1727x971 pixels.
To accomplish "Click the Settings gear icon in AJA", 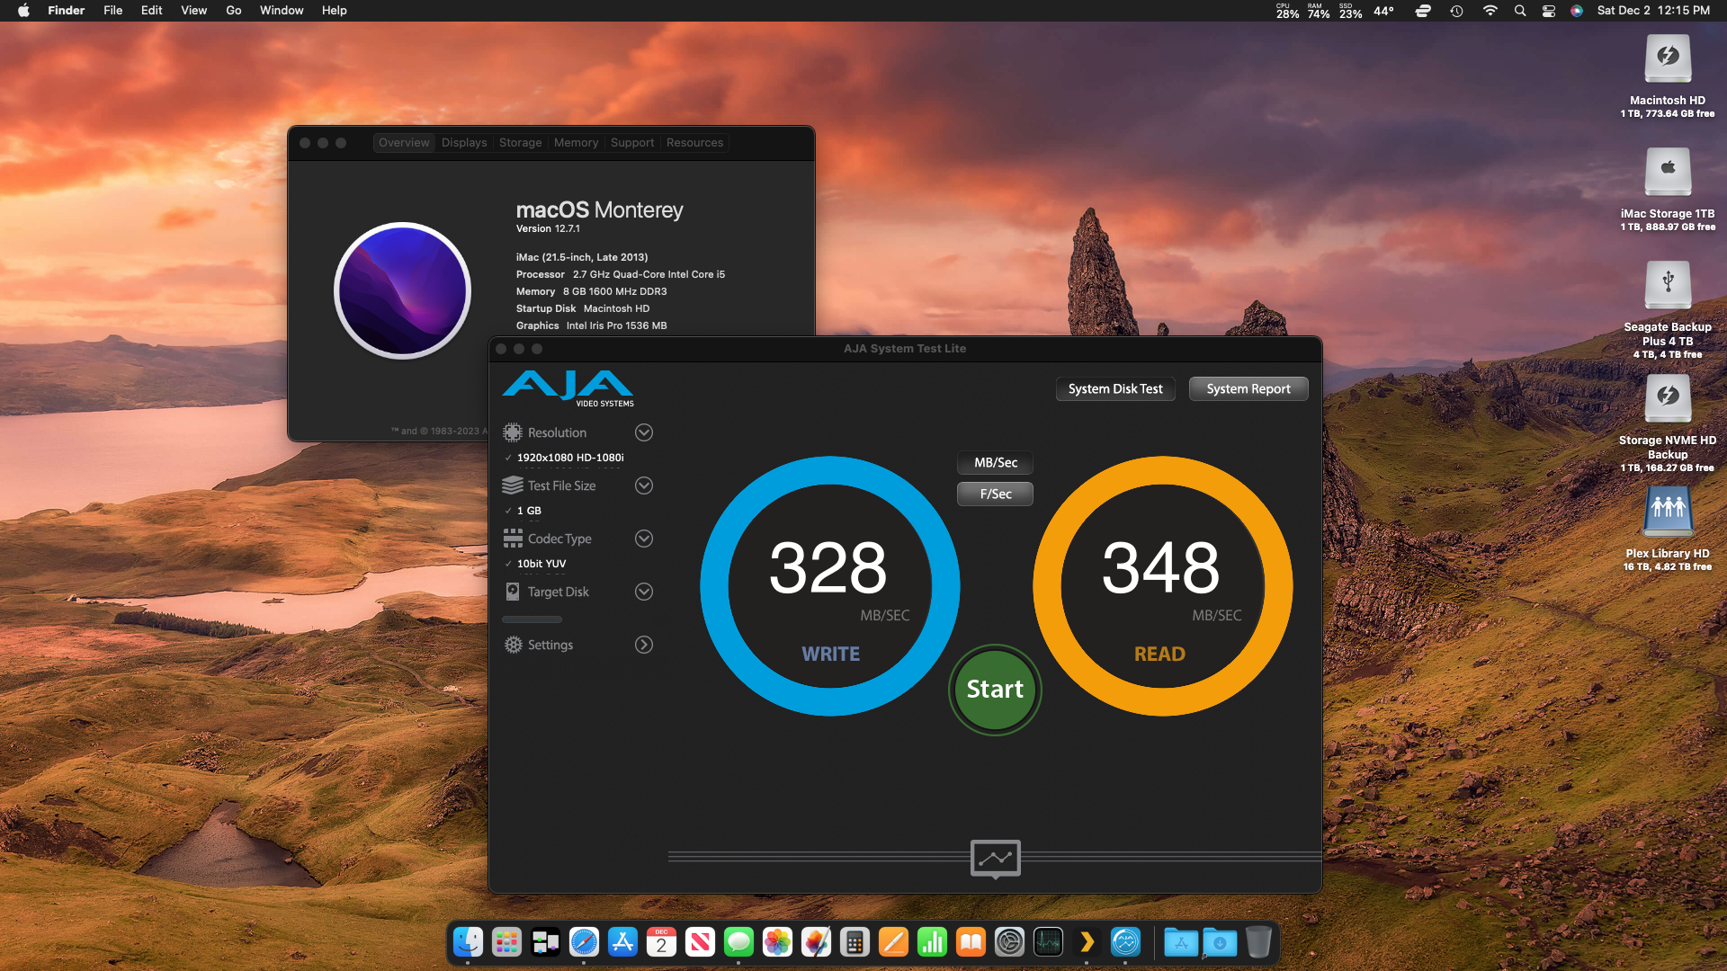I will point(513,645).
